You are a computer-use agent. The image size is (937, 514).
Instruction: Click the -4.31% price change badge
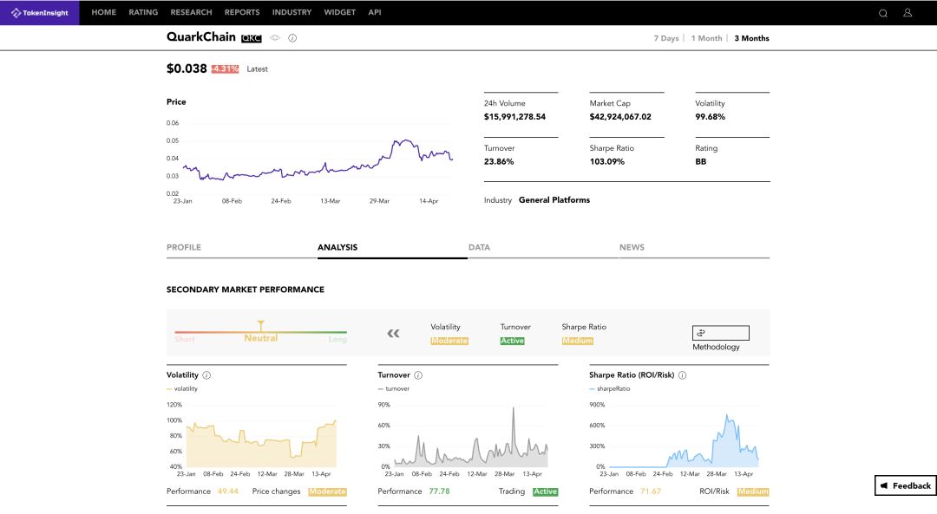point(225,69)
